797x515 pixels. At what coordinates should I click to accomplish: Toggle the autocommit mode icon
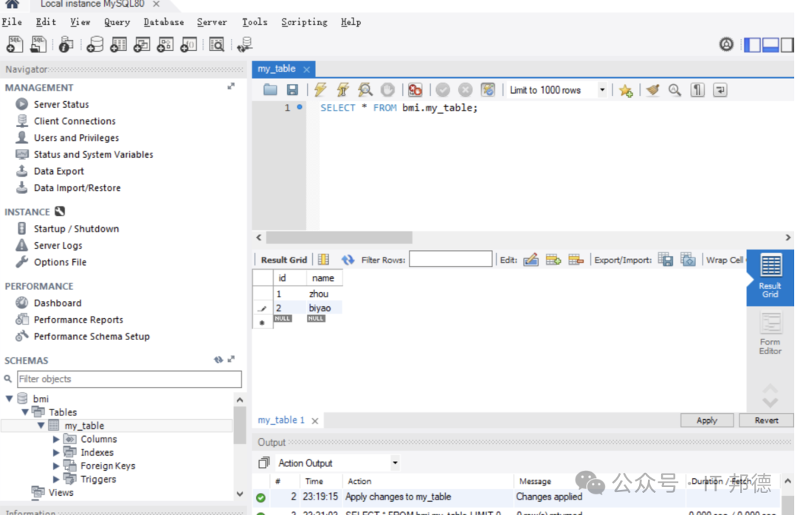click(x=488, y=90)
